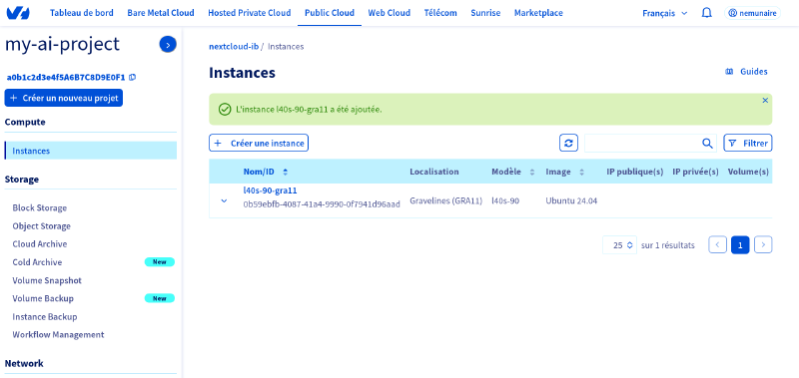Screen dimensions: 799x378
Task: Open the notifications bell
Action: coord(707,13)
